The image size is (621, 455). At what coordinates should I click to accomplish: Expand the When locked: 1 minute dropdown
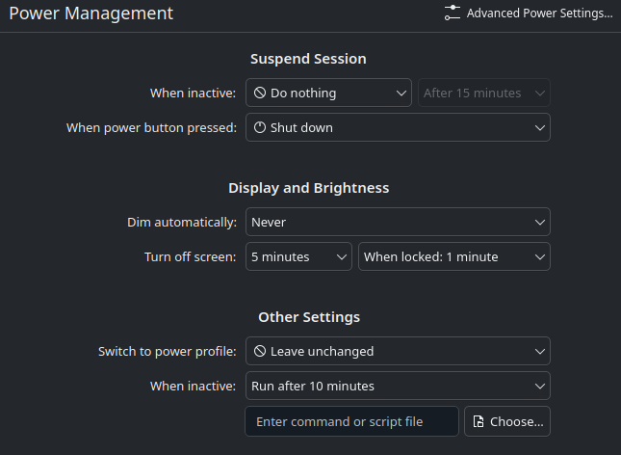[453, 256]
